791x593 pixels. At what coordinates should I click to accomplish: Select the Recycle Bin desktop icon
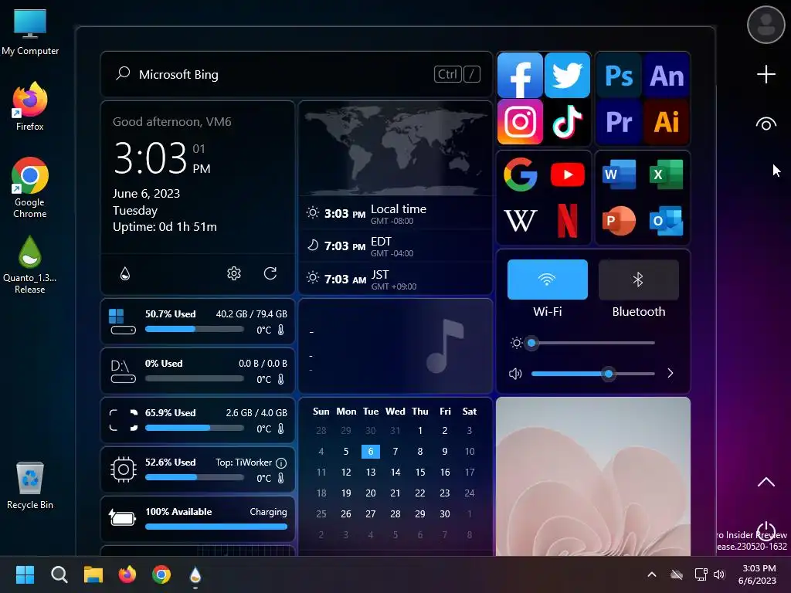tap(30, 485)
